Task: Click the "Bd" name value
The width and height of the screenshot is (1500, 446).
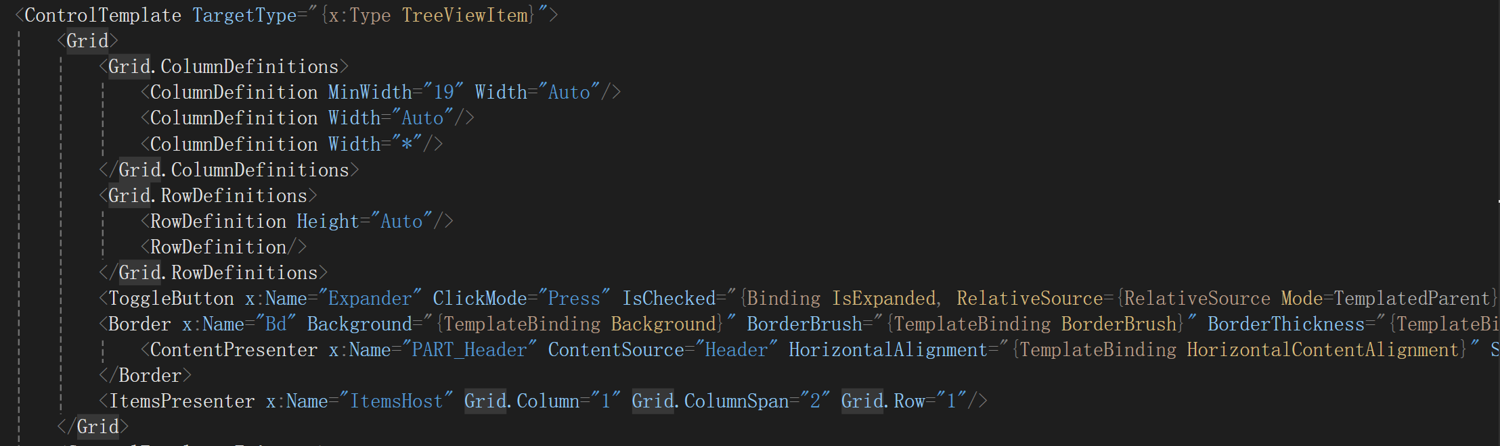Action: [275, 324]
